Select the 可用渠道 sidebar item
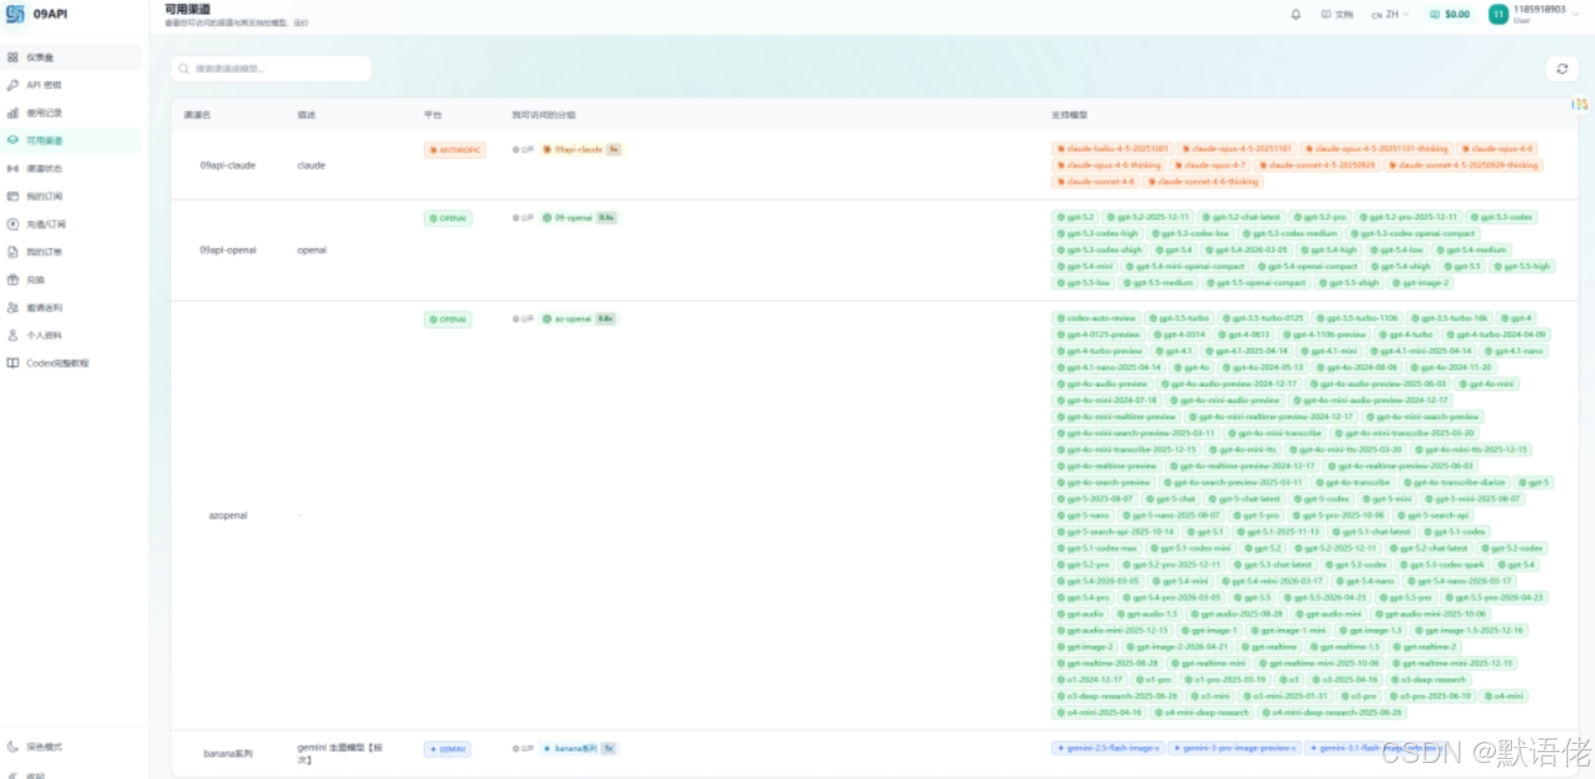The height and width of the screenshot is (779, 1595). point(71,140)
